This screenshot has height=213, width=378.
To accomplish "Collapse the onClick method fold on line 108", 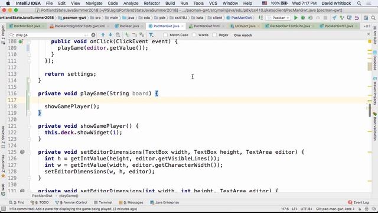I will pyautogui.click(x=30, y=42).
